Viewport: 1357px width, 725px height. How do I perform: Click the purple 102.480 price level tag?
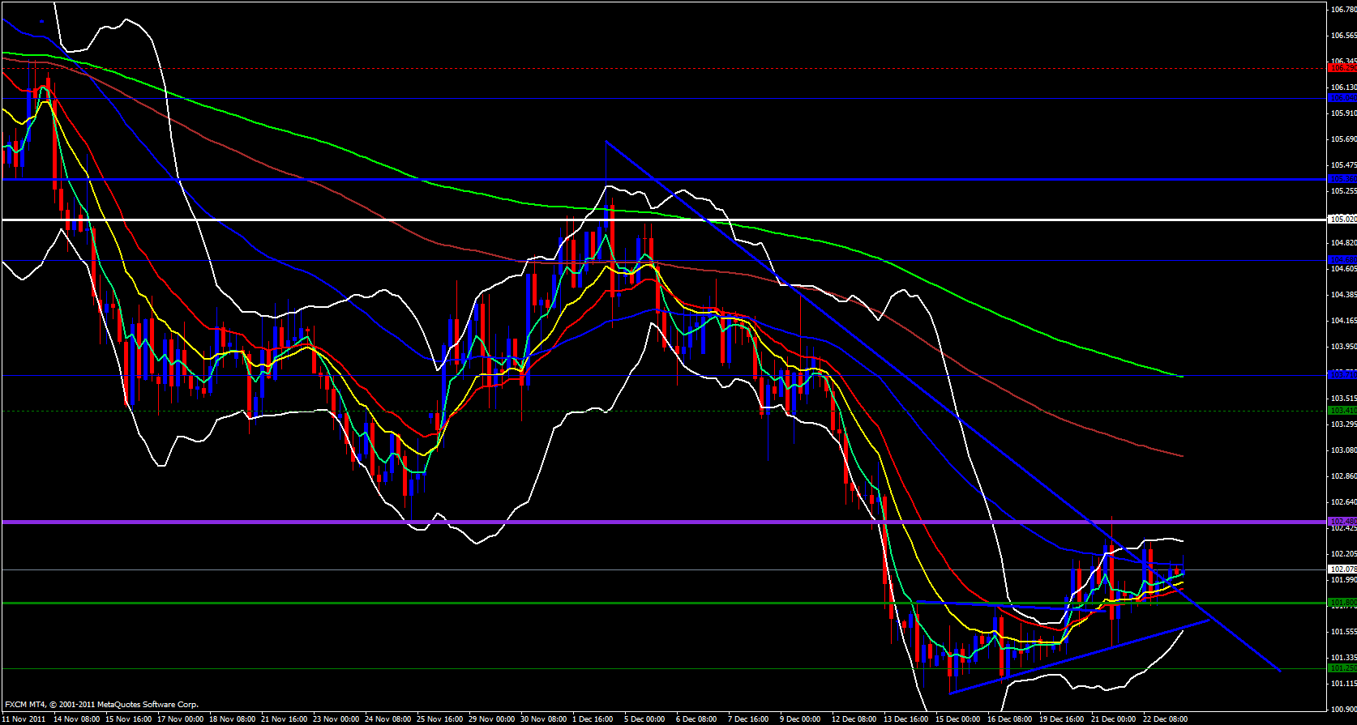pos(1342,522)
